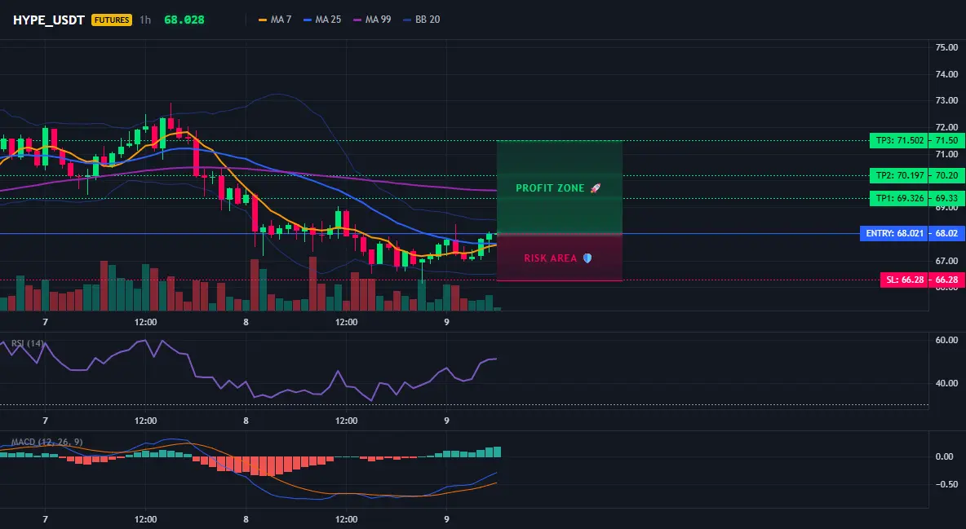Click the 74.00 price axis value
This screenshot has width=966, height=529.
click(x=946, y=74)
